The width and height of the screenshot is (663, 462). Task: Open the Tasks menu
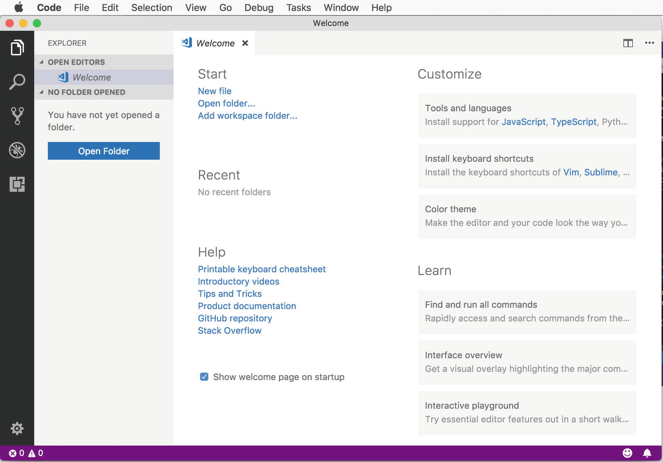pos(298,7)
